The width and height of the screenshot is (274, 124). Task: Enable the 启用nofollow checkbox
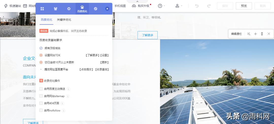(x=41, y=110)
